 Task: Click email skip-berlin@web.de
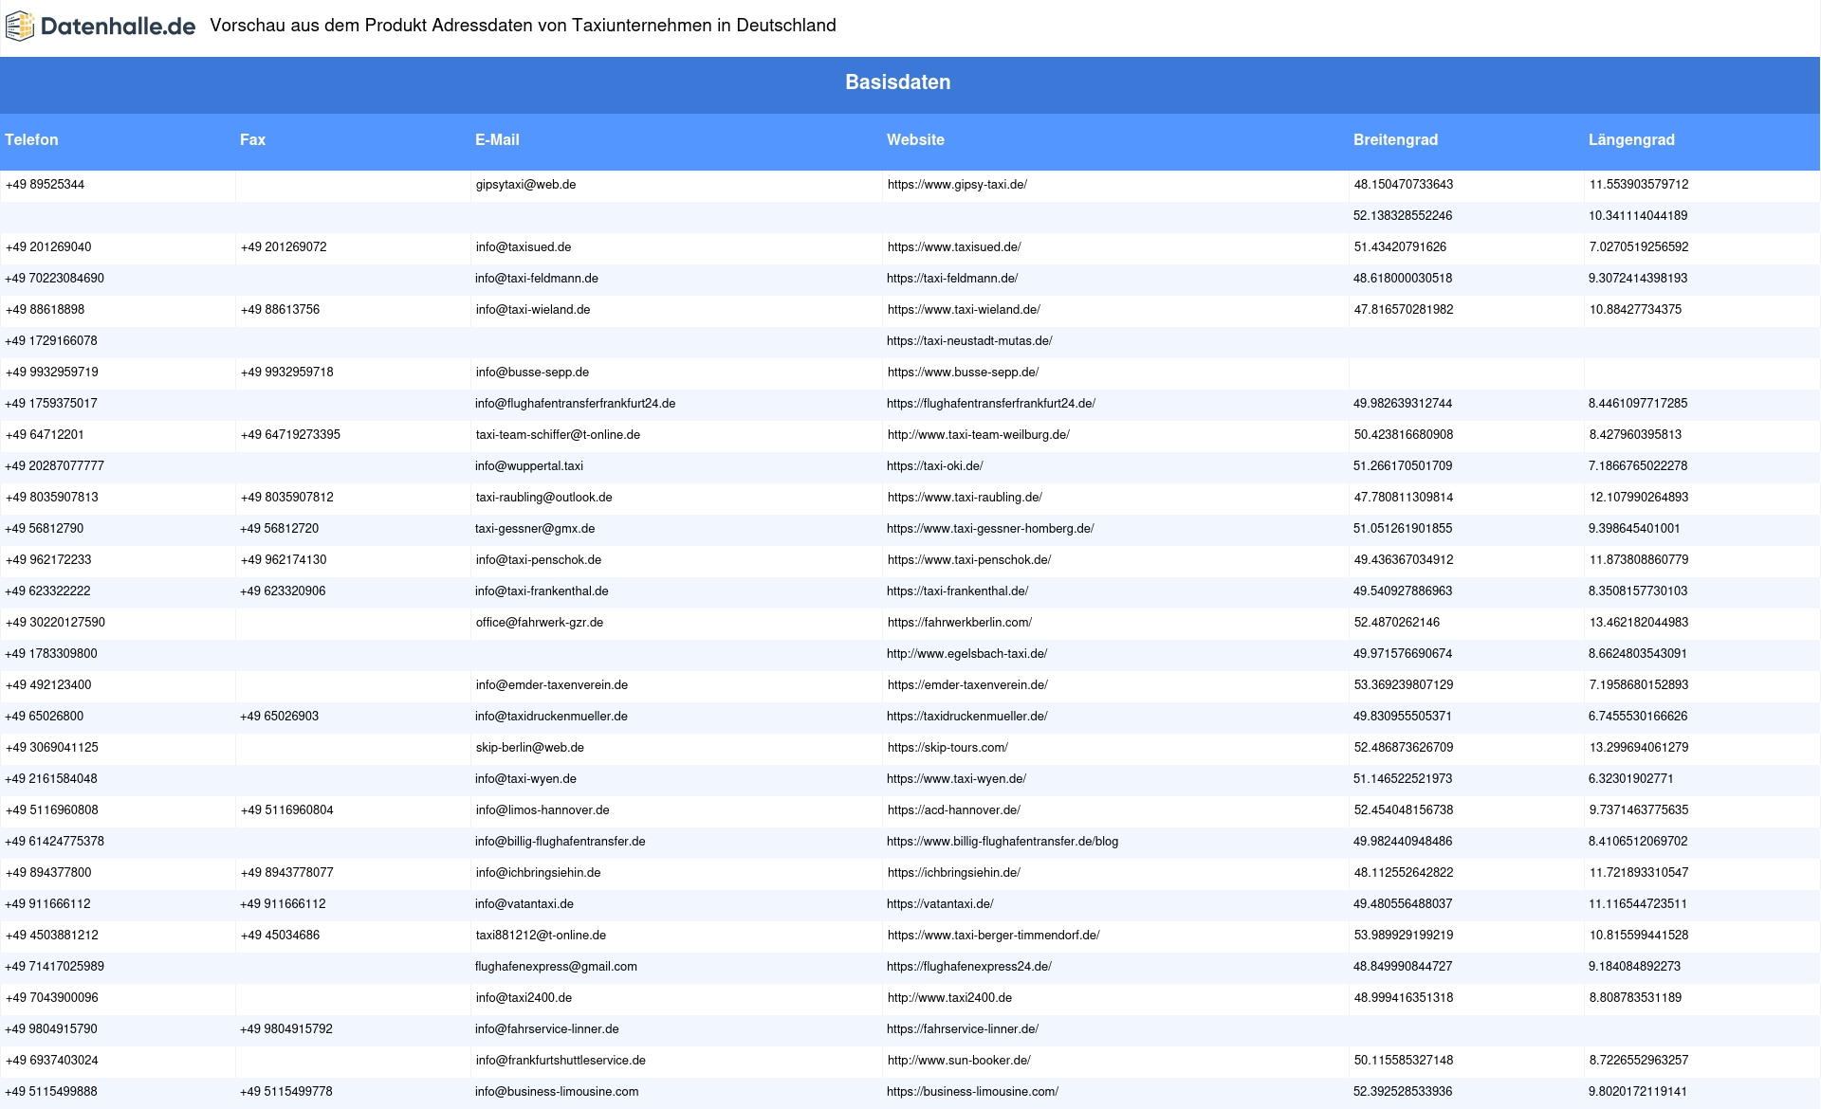530,748
